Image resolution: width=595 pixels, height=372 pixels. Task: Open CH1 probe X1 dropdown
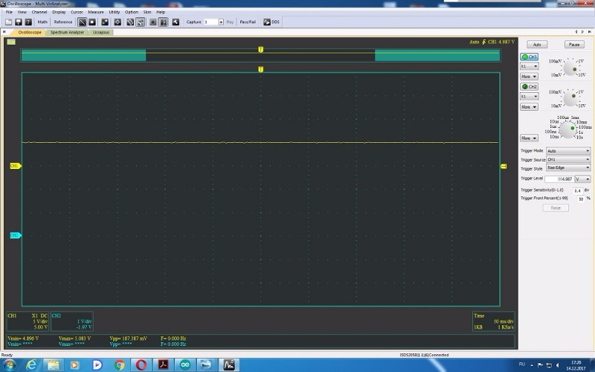[x=529, y=66]
